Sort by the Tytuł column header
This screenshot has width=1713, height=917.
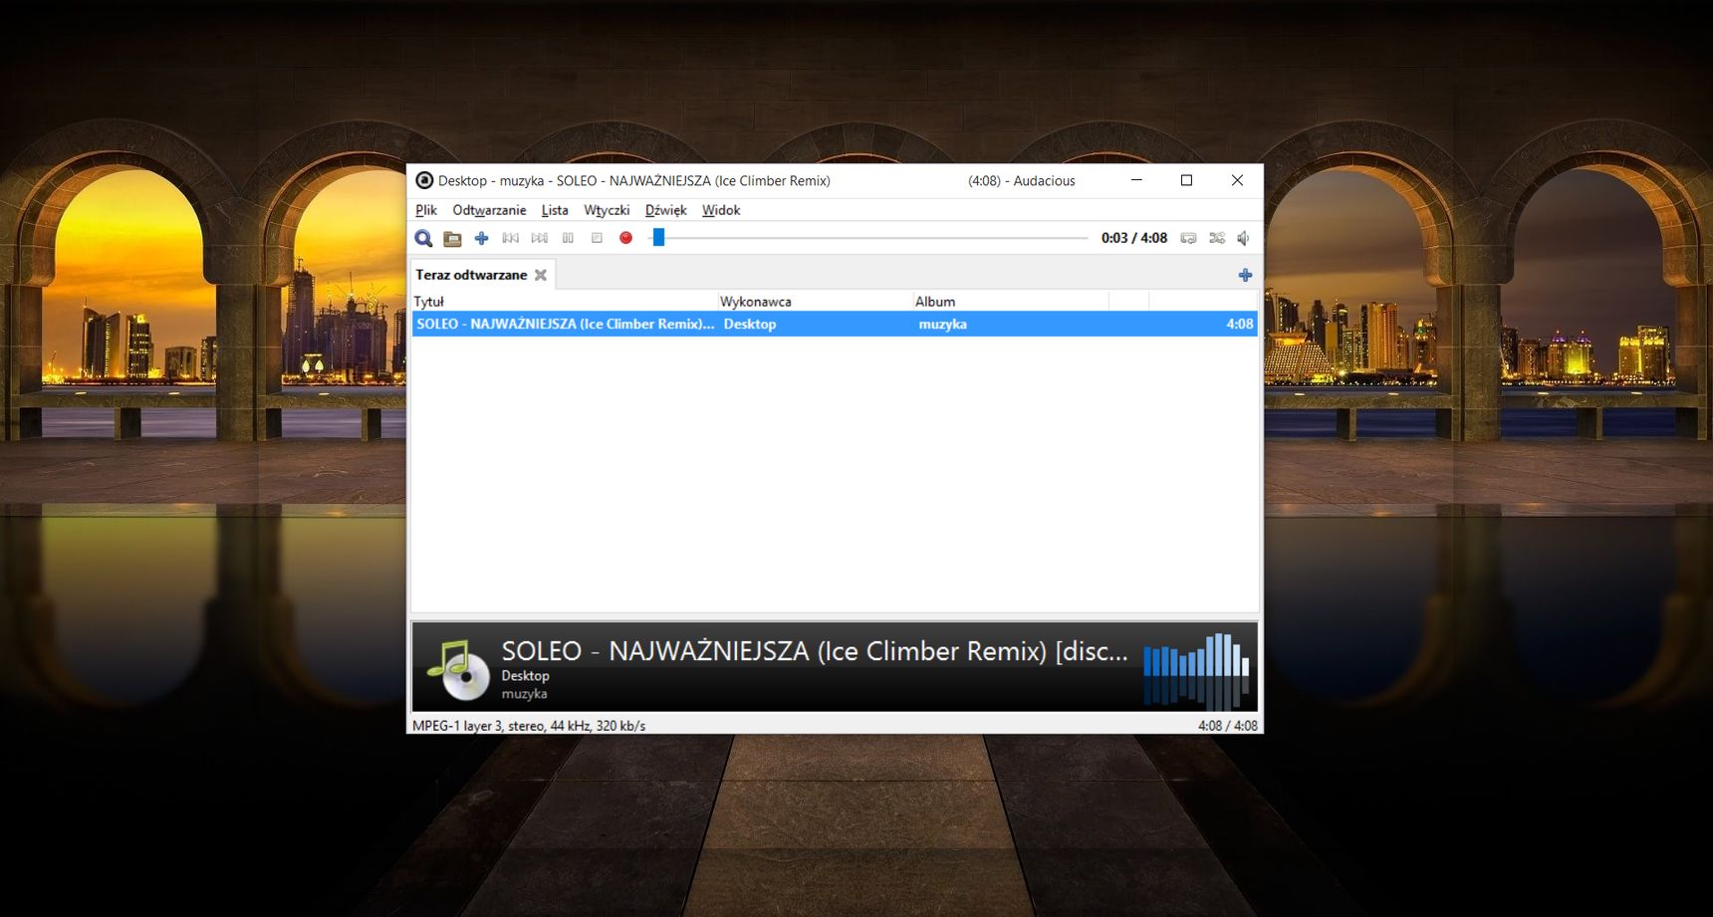565,301
